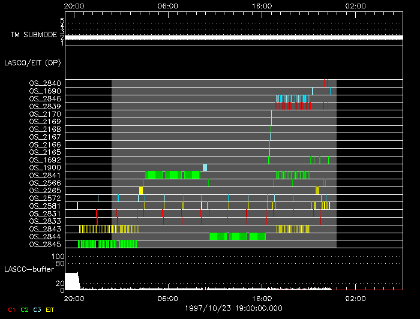Click the red C1 legend label
The width and height of the screenshot is (420, 319).
[11, 309]
